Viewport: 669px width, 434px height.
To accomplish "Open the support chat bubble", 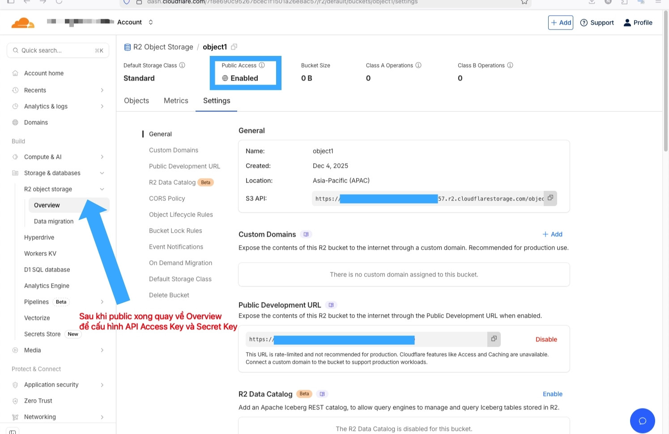I will coord(643,421).
